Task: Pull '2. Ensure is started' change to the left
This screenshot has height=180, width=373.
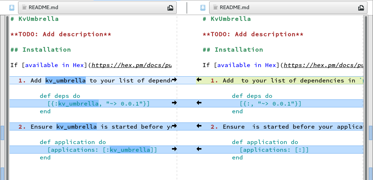Action: coord(199,126)
